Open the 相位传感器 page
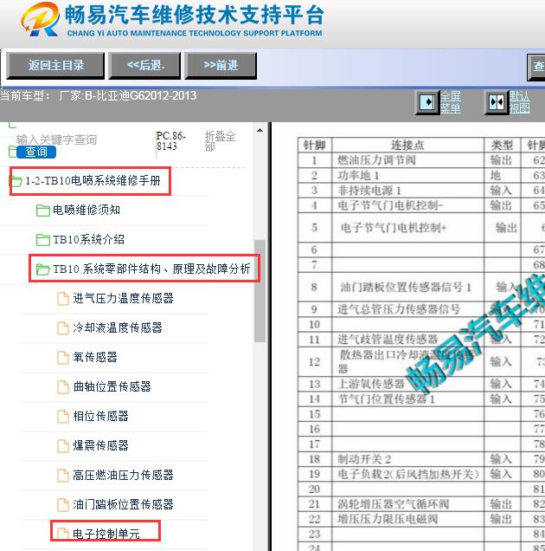545x551 pixels. point(100,417)
